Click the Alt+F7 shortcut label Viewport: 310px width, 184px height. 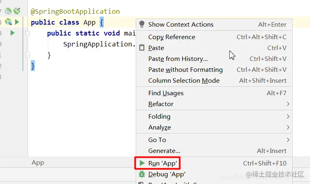(x=276, y=93)
